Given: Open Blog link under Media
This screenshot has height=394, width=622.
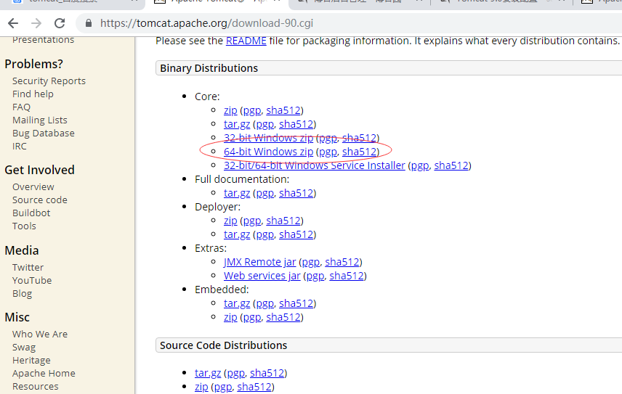Looking at the screenshot, I should click(22, 293).
